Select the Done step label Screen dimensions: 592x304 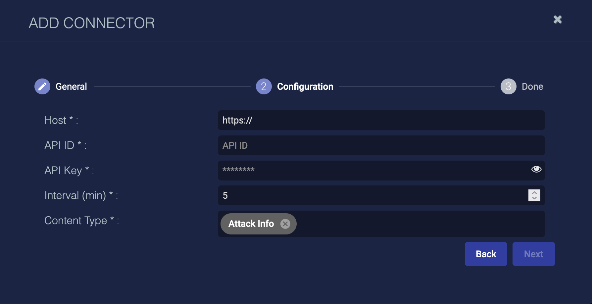[x=532, y=86]
